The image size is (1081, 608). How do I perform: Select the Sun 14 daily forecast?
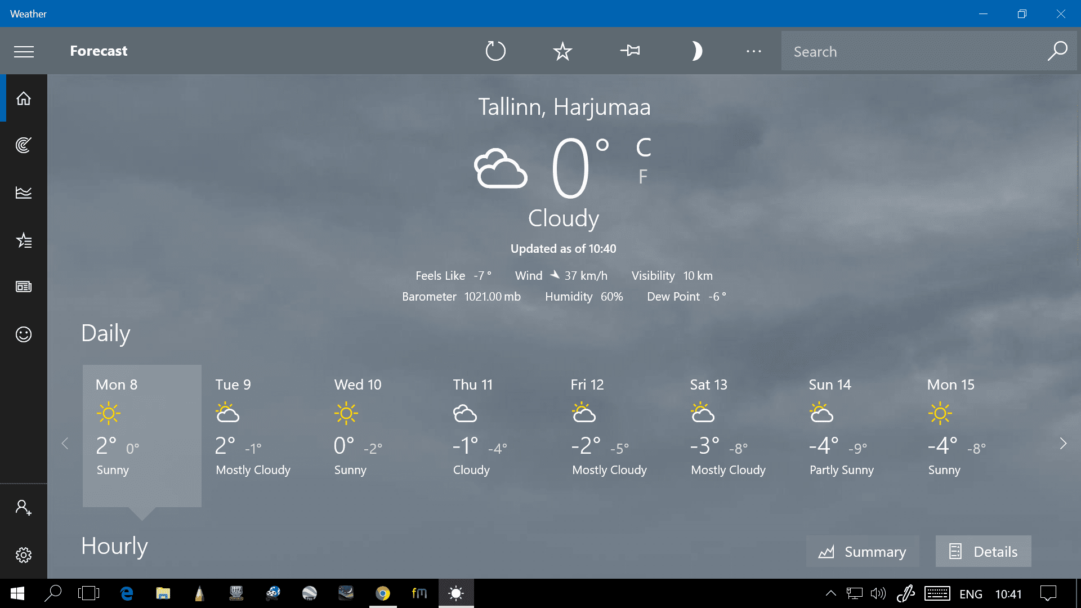[x=855, y=436]
